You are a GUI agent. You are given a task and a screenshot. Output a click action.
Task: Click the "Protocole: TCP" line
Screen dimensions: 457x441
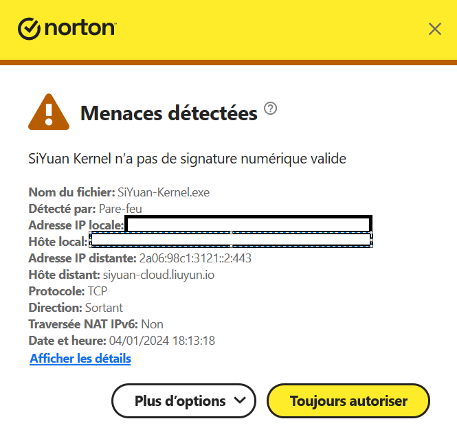[63, 291]
